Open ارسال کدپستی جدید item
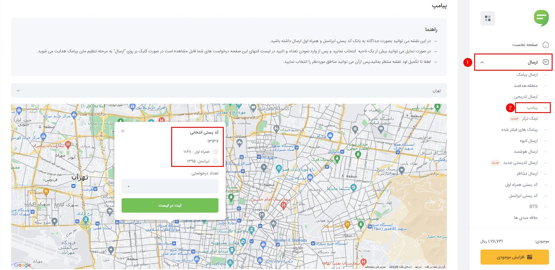This screenshot has width=555, height=270. pos(520,162)
